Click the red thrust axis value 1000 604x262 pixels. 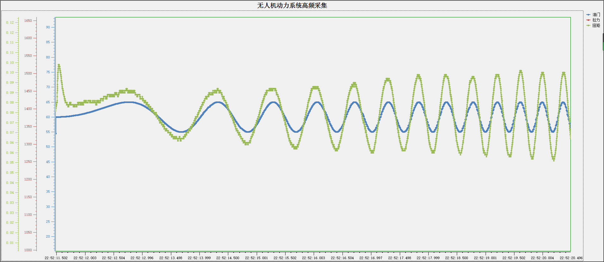coord(28,250)
